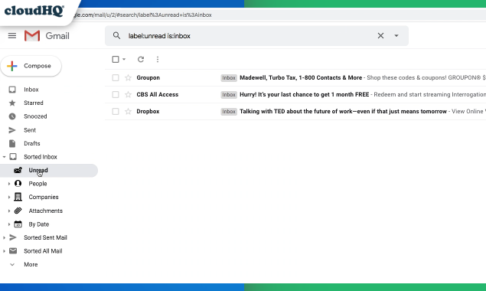Click the Gmail logo
The height and width of the screenshot is (291, 486).
pos(47,36)
